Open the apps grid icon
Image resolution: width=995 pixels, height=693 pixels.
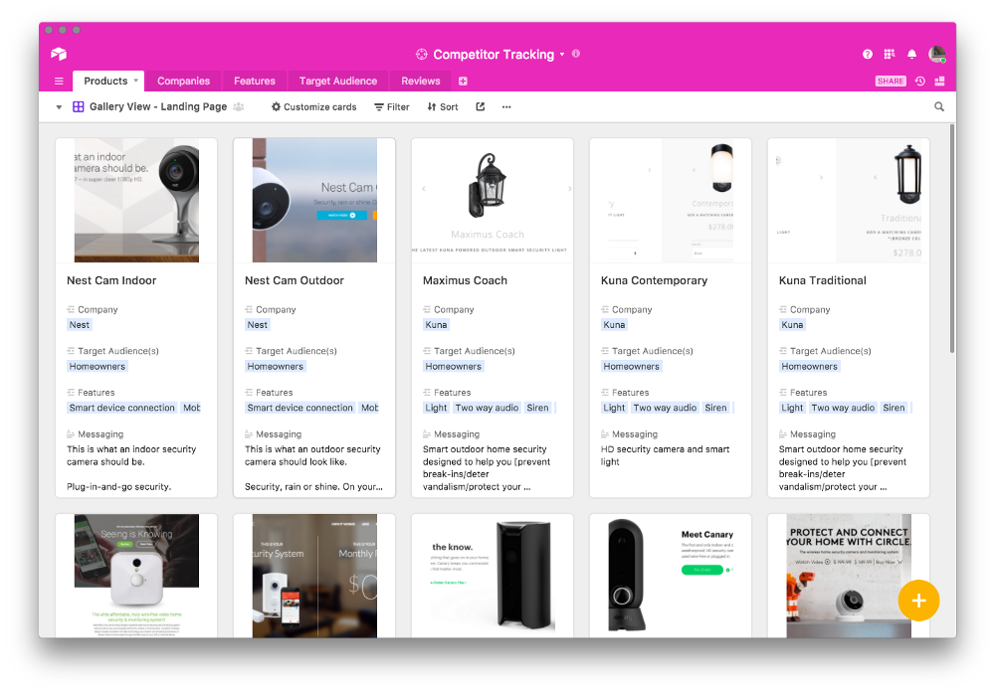tap(890, 55)
